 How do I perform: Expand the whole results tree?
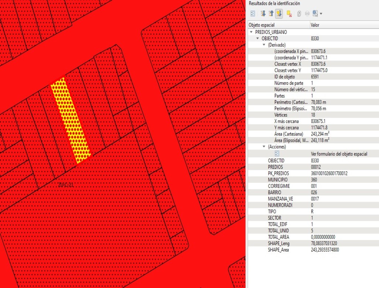[263, 14]
